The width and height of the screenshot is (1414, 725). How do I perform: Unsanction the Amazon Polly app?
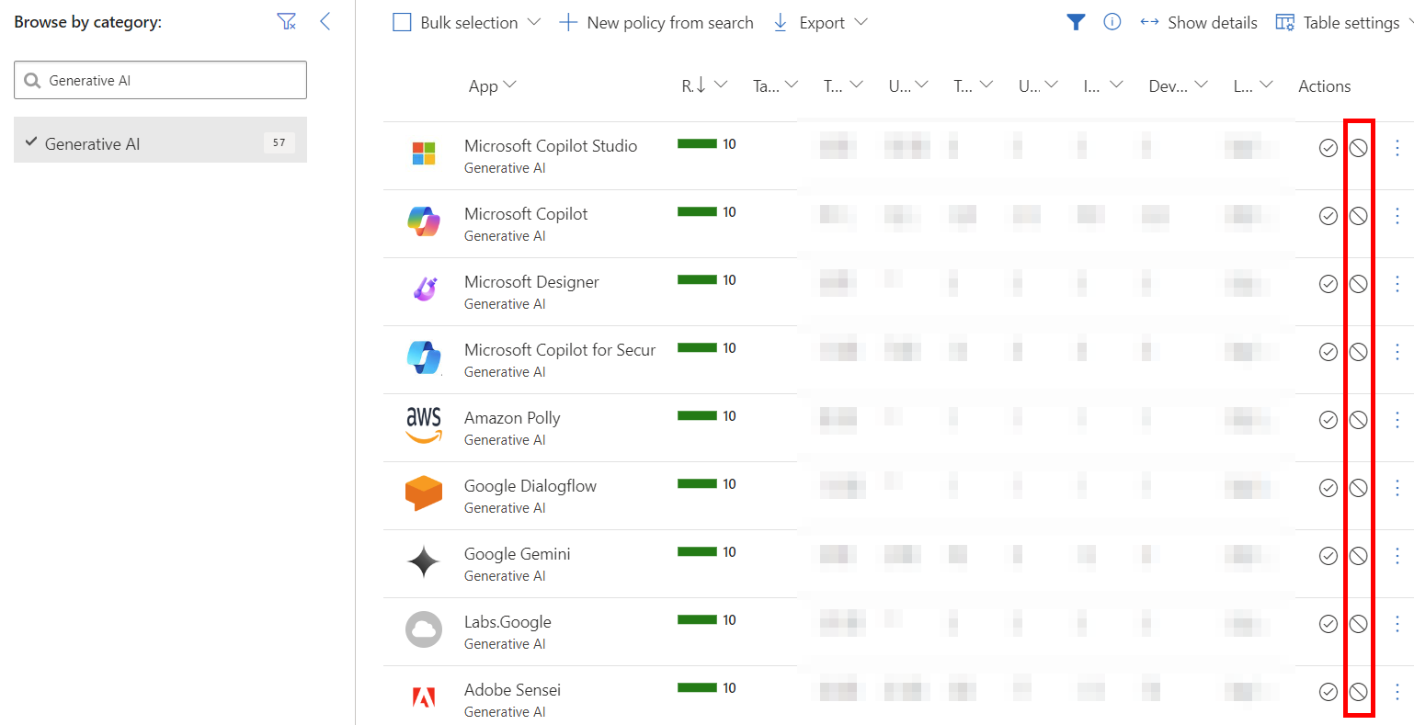(1358, 420)
